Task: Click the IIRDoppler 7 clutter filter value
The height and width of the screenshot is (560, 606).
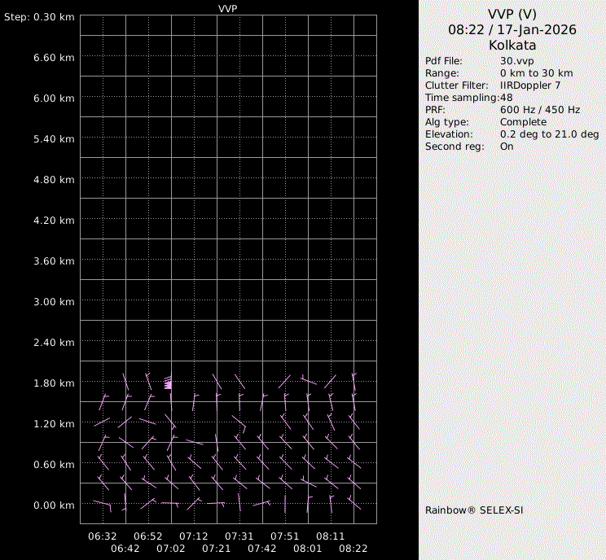Action: pyautogui.click(x=529, y=85)
